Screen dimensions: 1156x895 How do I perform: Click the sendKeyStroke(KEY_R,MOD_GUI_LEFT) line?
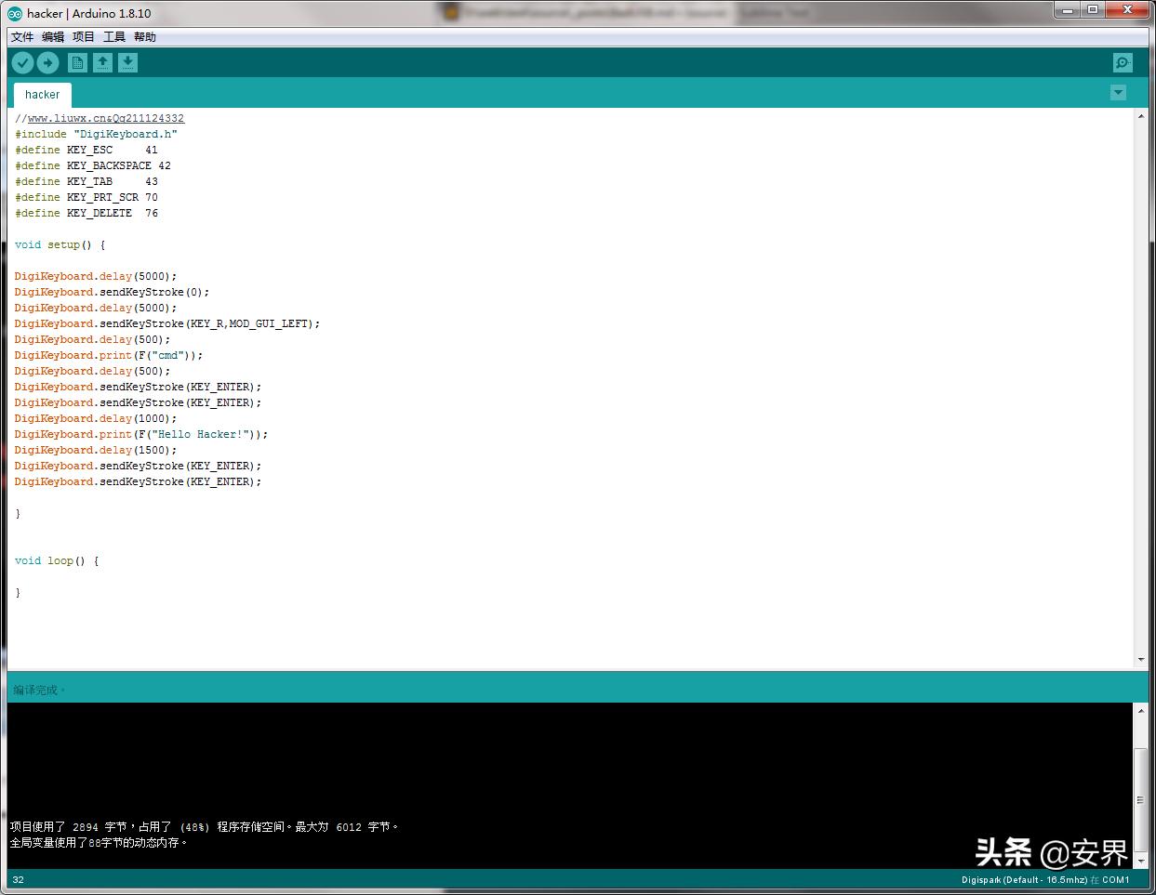point(167,323)
